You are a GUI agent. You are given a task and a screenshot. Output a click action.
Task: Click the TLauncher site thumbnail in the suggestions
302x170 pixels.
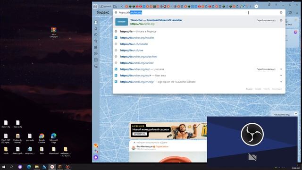[122, 22]
